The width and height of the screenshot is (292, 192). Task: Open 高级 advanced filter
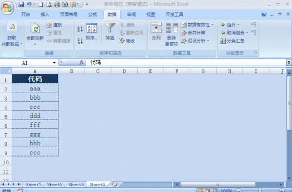click(x=127, y=41)
